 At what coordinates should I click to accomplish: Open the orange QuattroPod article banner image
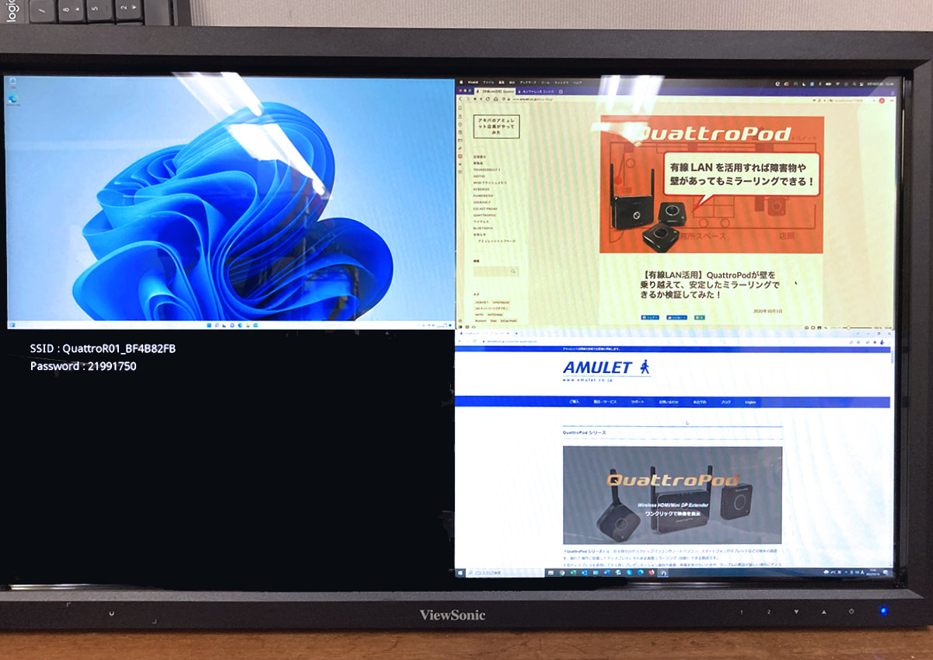[x=711, y=185]
